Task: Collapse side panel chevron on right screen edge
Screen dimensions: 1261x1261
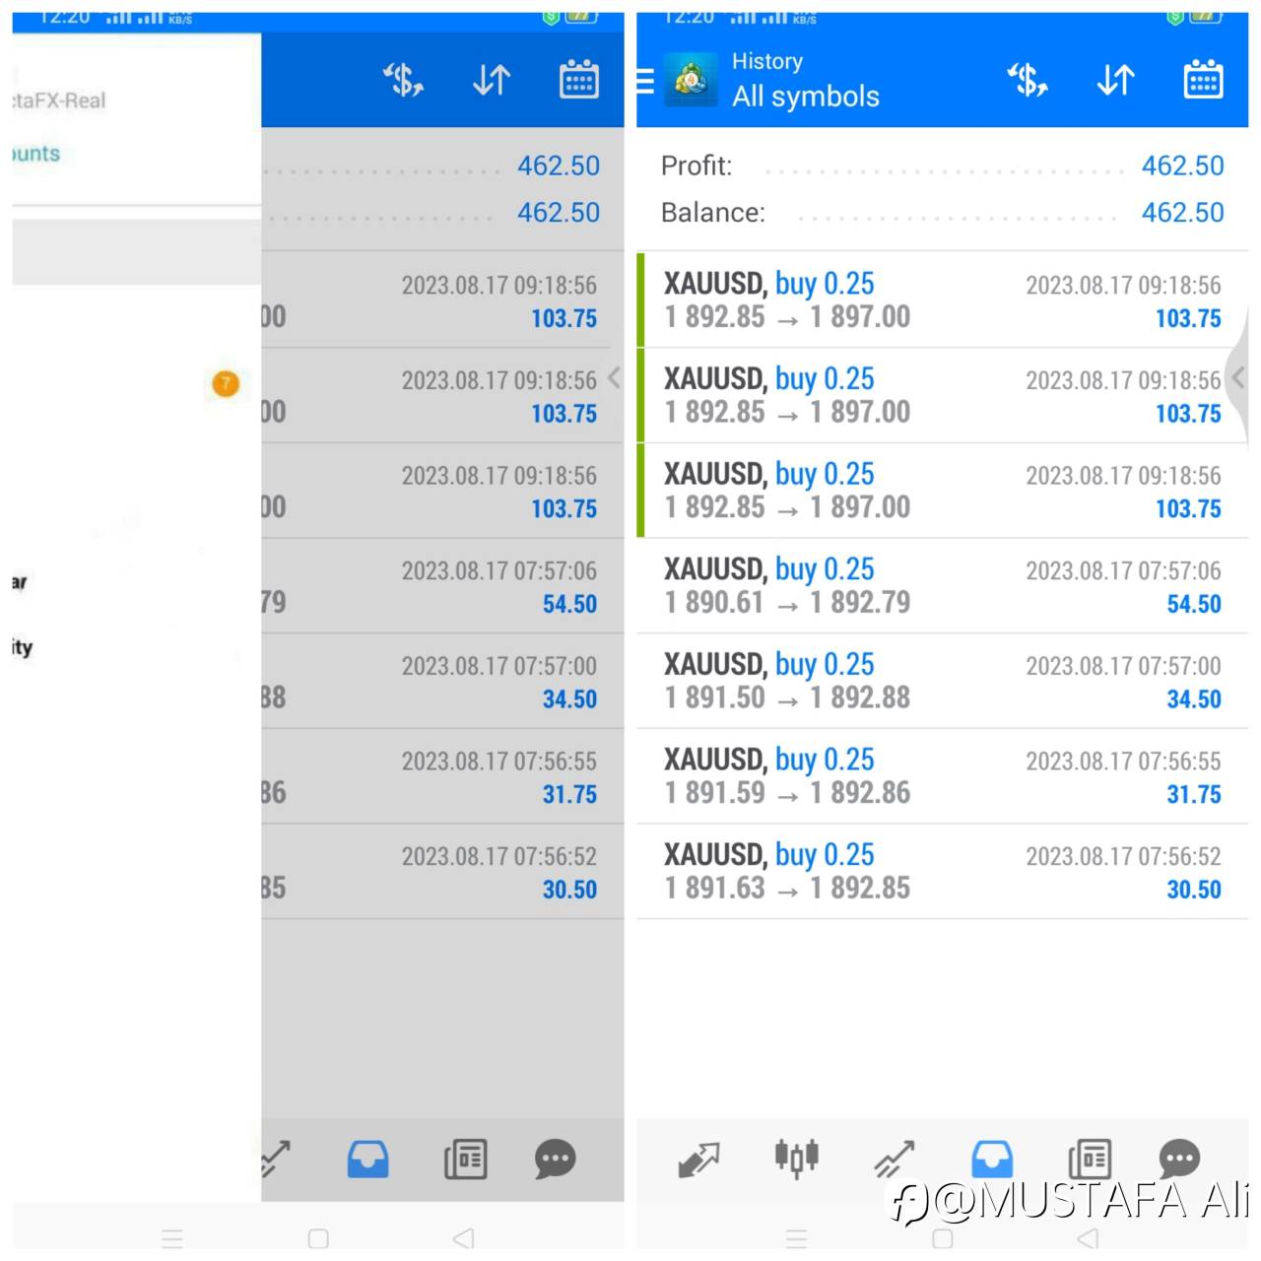Action: pyautogui.click(x=1238, y=377)
